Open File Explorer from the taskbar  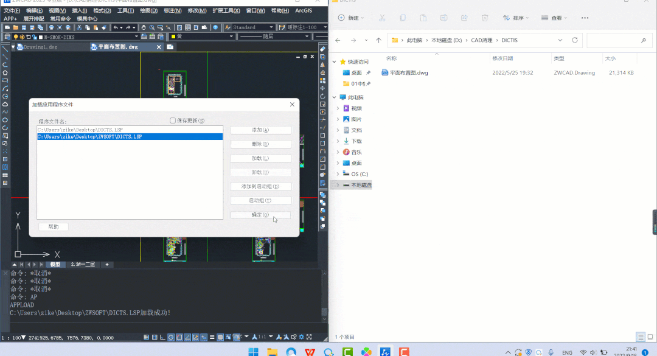[x=273, y=351]
